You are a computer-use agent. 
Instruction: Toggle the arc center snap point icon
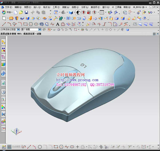pos(107,30)
